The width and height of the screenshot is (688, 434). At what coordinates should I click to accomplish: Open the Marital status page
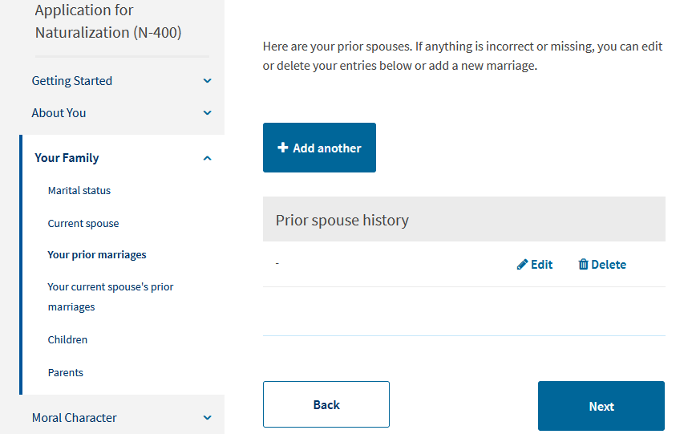pyautogui.click(x=79, y=191)
